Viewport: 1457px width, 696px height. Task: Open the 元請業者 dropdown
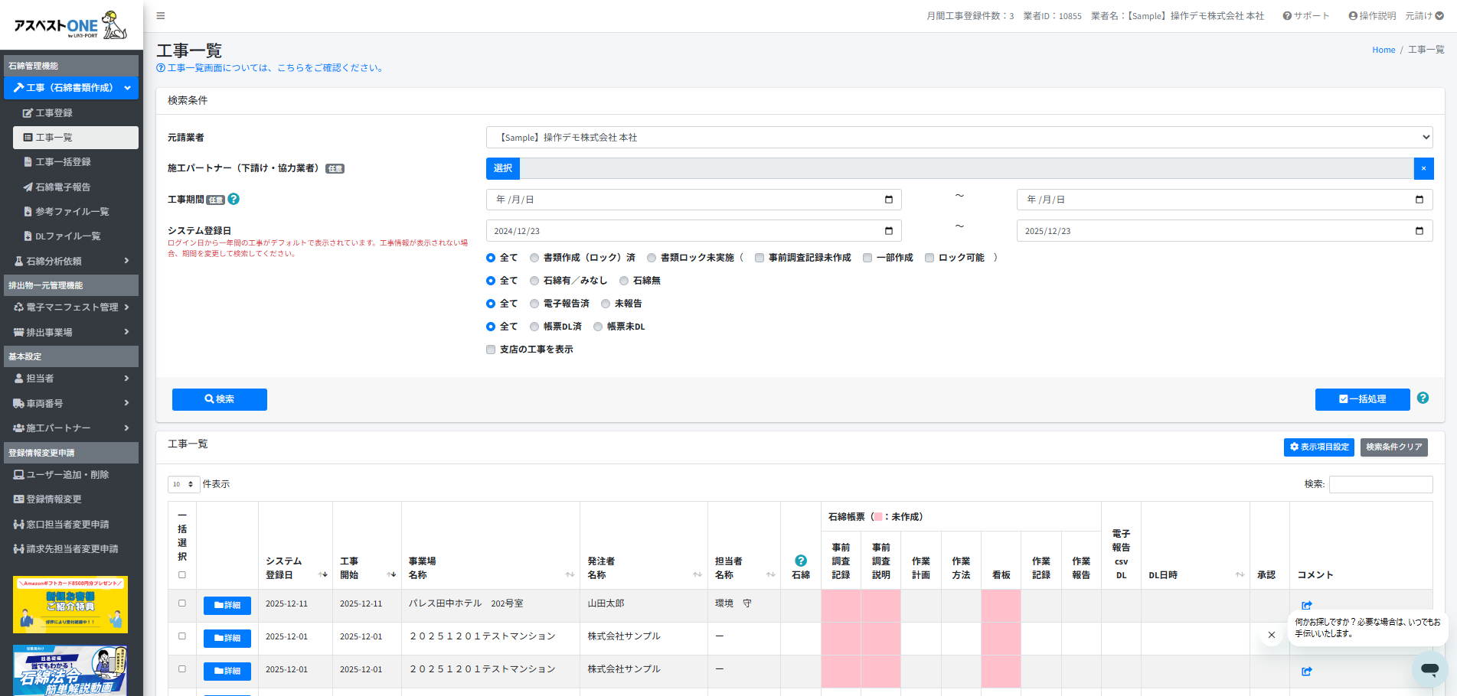[x=959, y=138]
